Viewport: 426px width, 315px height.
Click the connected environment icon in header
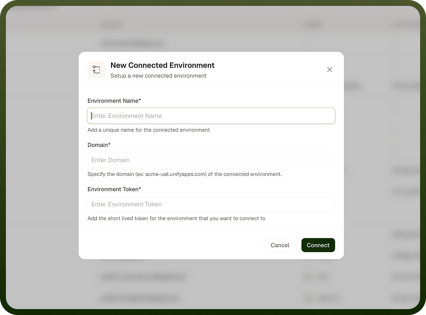pos(96,70)
